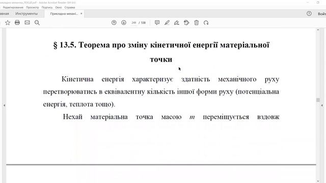326x183 pixels.
Task: Click the Войти sign-in button
Action: (322, 14)
